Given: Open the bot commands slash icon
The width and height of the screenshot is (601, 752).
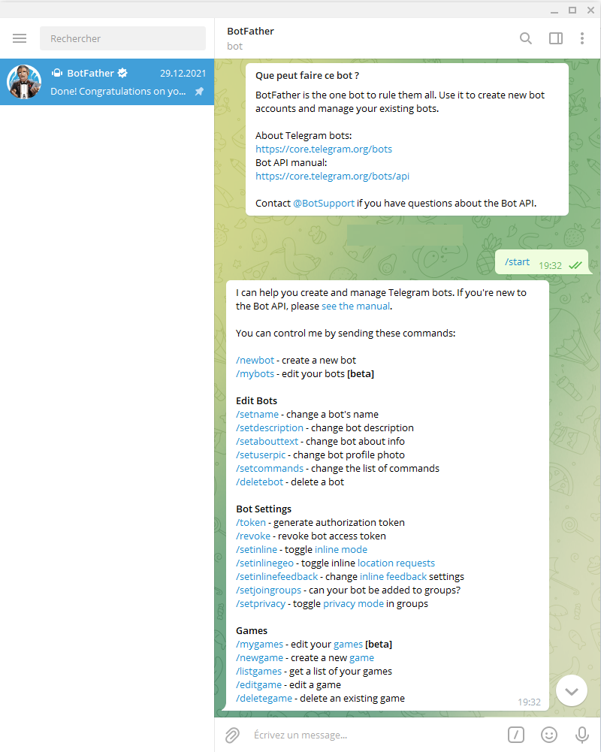Looking at the screenshot, I should click(515, 735).
